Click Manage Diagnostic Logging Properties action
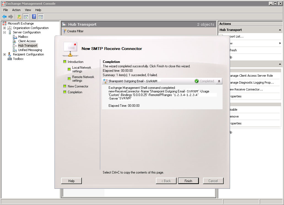Image resolution: width=284 pixels, height=205 pixels. point(252,82)
